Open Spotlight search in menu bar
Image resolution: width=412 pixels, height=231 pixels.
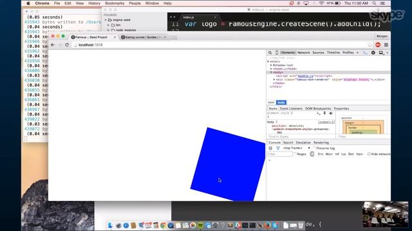tap(374, 3)
